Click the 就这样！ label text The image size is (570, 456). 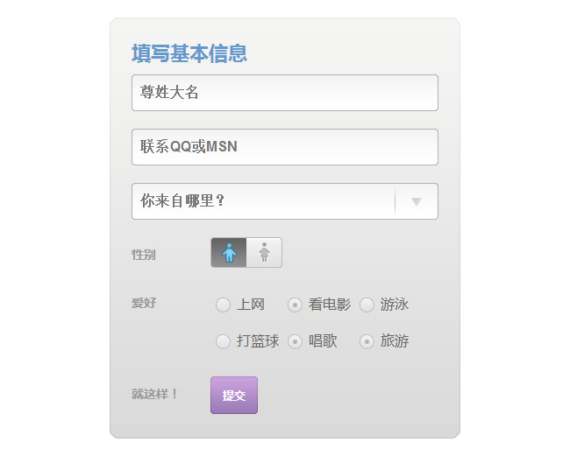pos(155,394)
